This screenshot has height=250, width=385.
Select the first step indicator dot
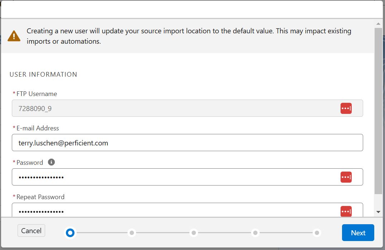[x=70, y=232]
